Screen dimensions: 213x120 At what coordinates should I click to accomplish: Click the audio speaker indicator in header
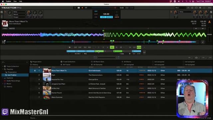click(82, 8)
